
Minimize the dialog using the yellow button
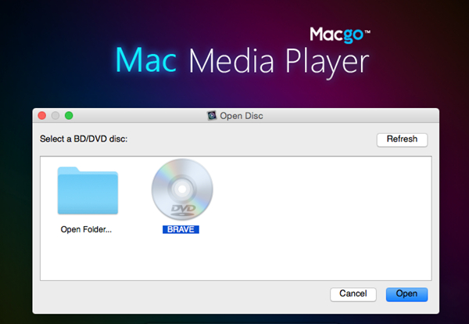[x=55, y=116]
